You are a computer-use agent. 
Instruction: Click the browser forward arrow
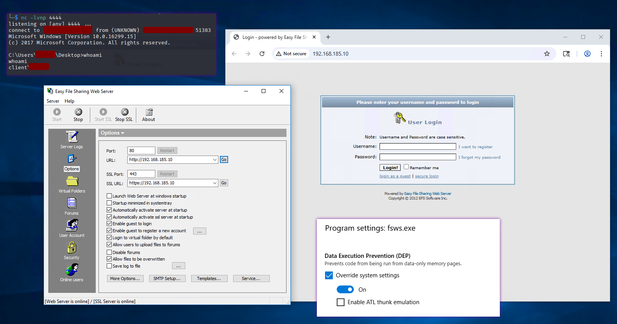[x=248, y=54]
